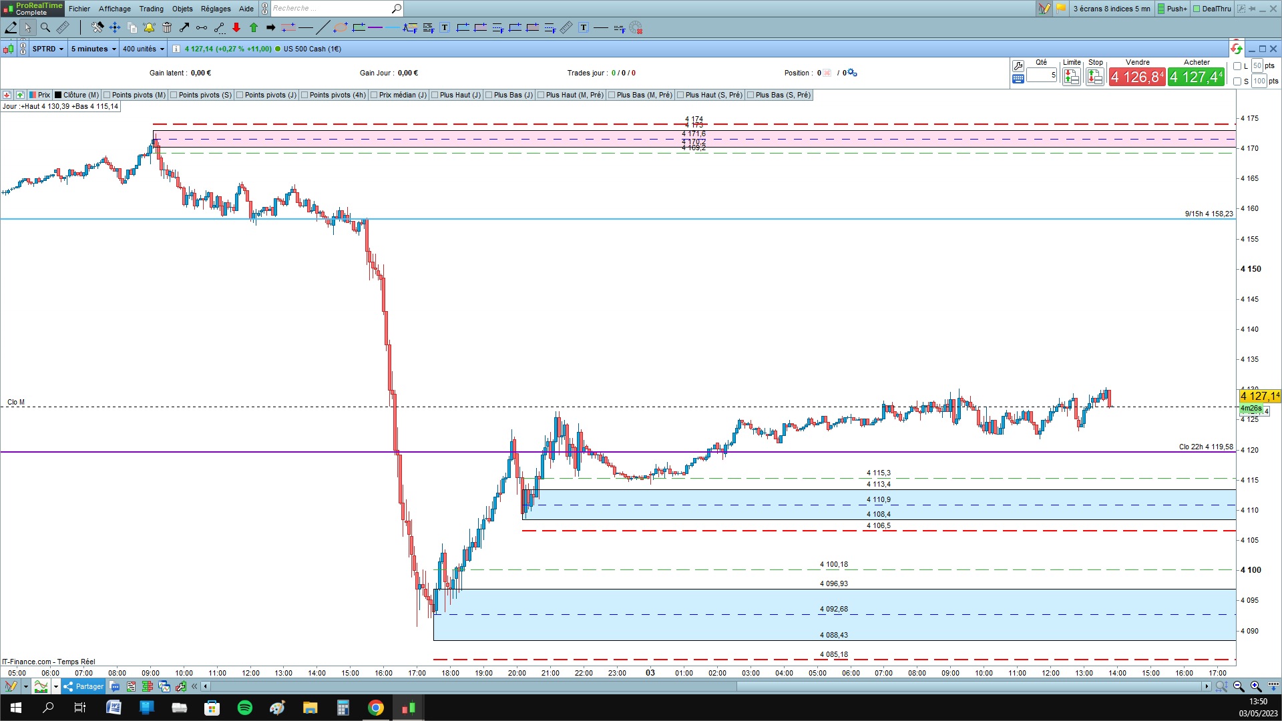Screen dimensions: 1282x721
Task: Click the Qté quantity input field
Action: [1041, 75]
